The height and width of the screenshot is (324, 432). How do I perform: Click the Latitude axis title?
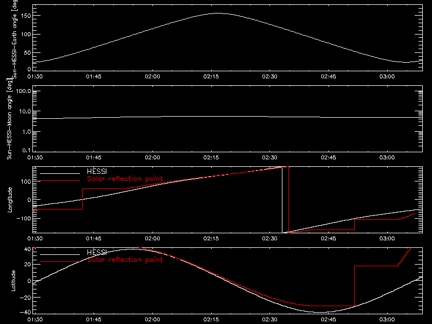click(x=13, y=281)
